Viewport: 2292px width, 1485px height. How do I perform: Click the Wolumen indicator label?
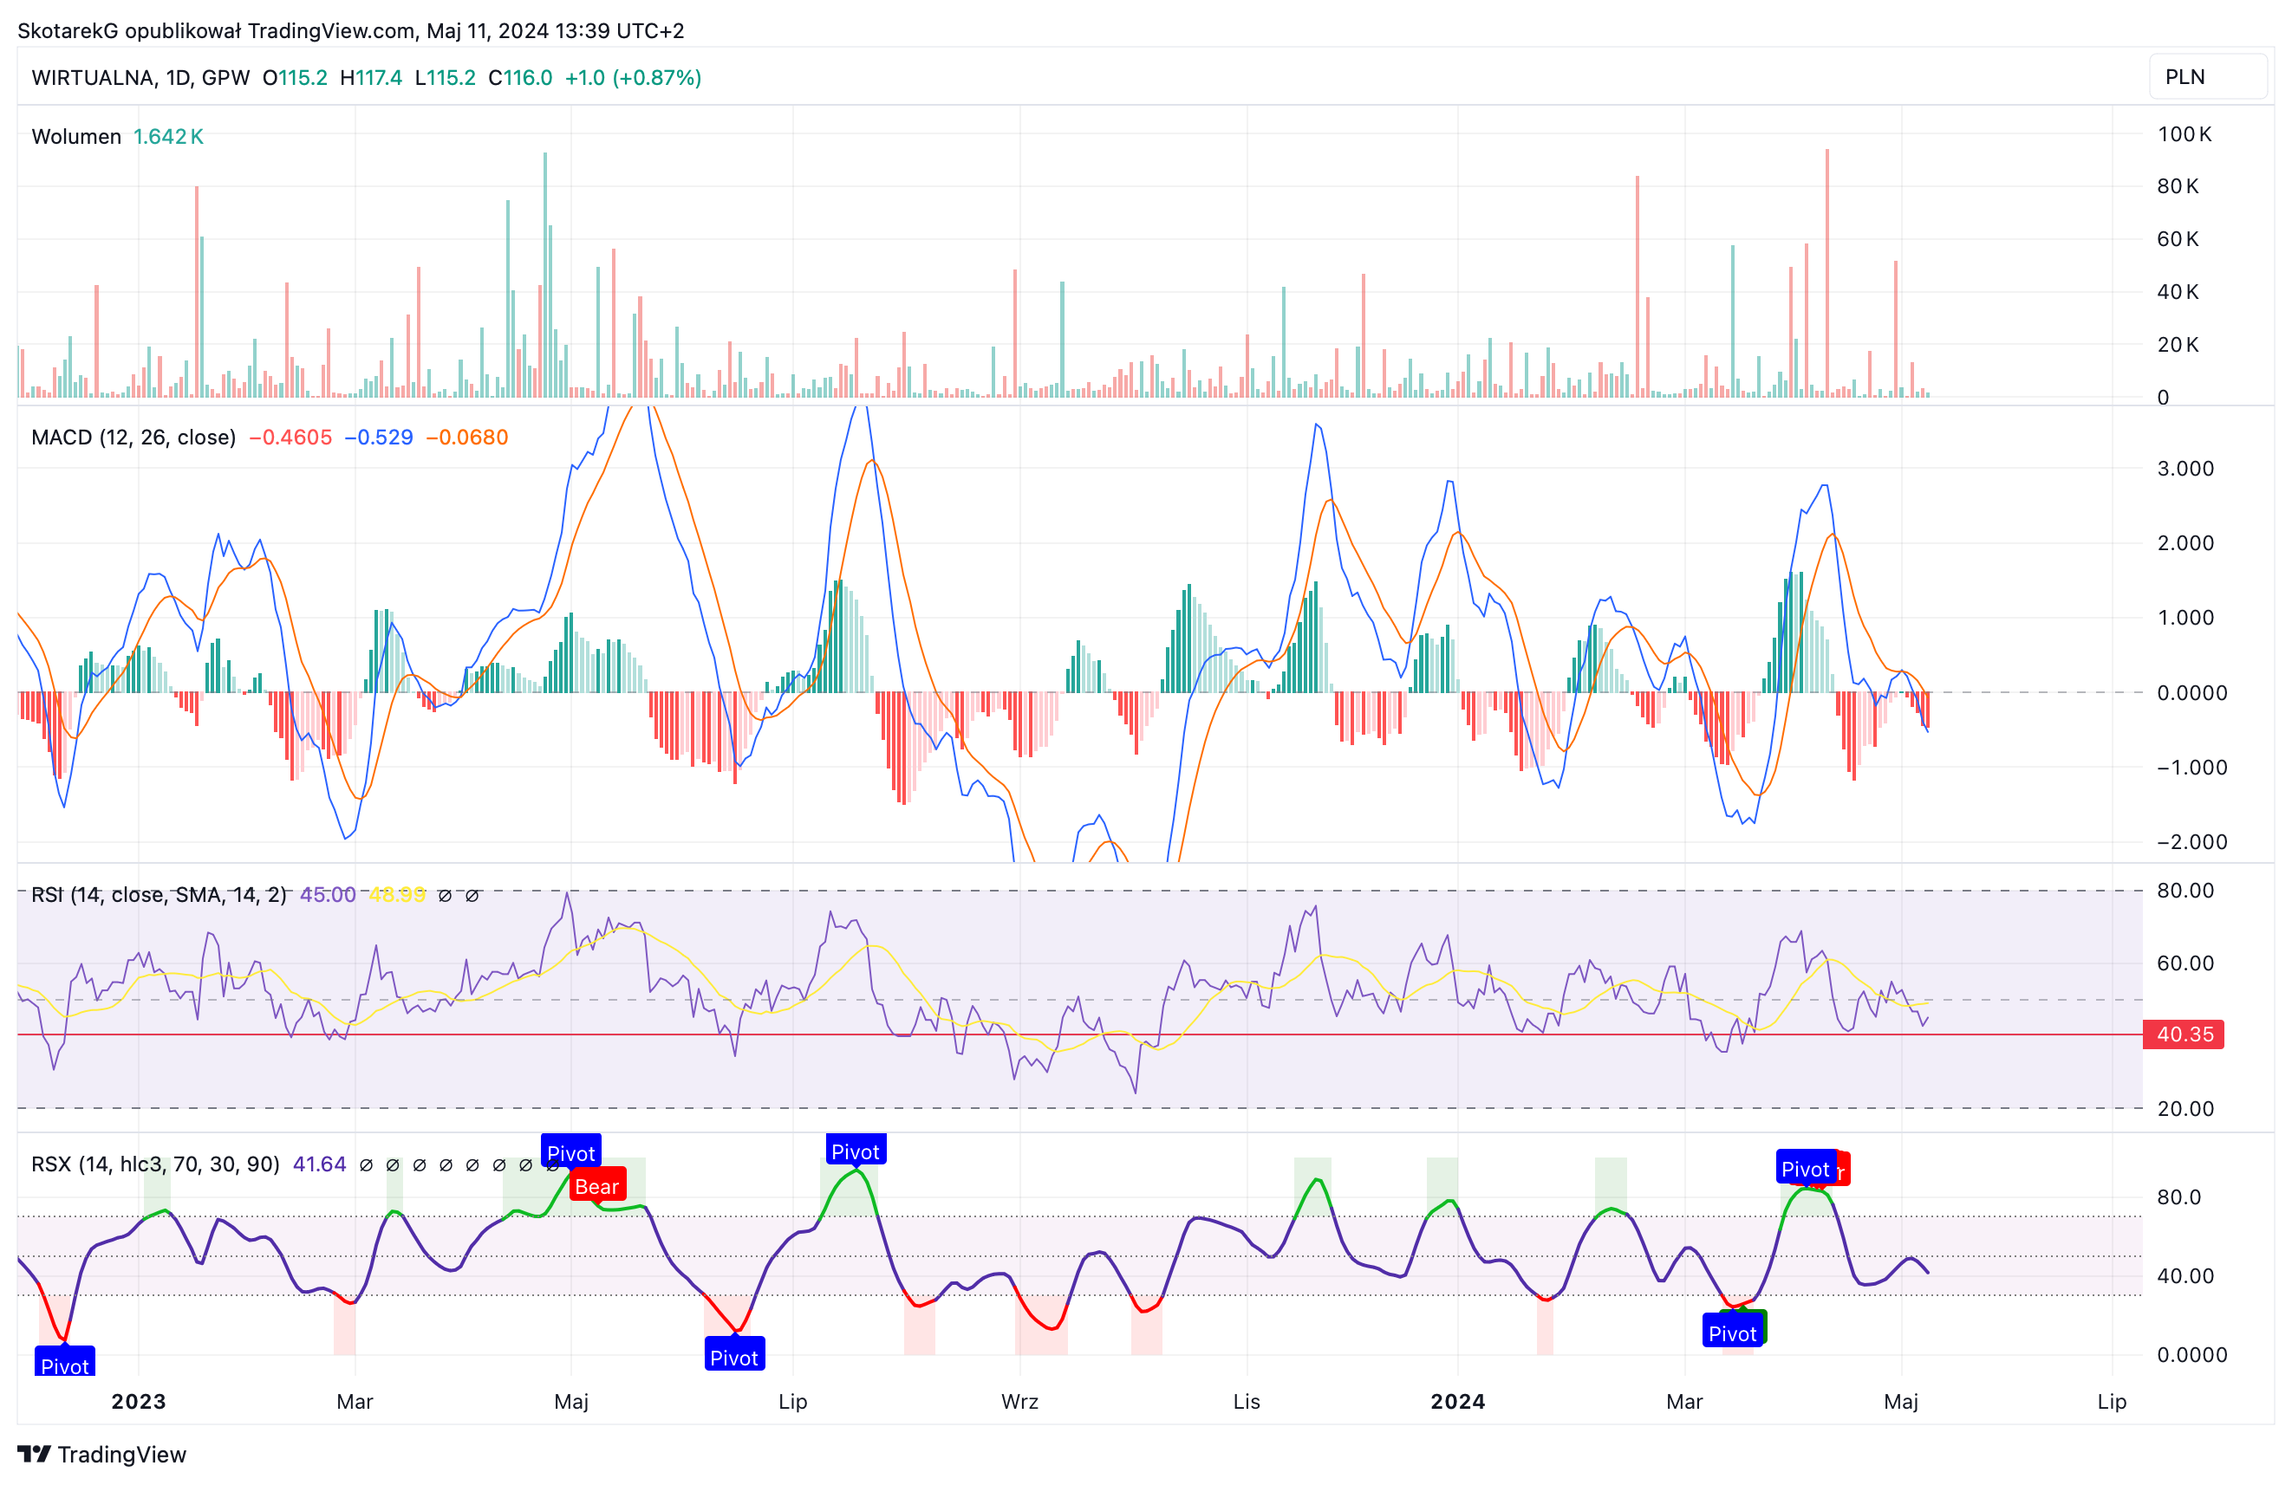76,137
